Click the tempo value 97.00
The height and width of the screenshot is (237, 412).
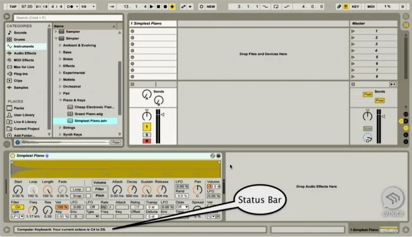point(27,6)
